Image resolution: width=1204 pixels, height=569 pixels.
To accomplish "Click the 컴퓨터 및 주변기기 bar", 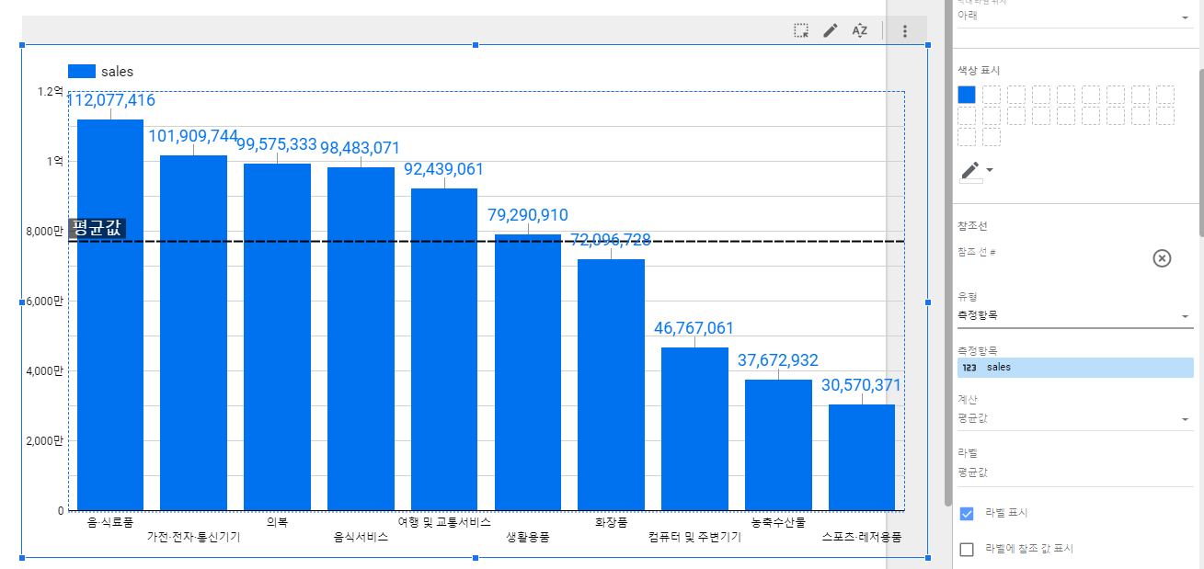I will [x=694, y=428].
